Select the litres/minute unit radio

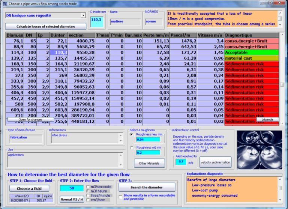click(88, 195)
